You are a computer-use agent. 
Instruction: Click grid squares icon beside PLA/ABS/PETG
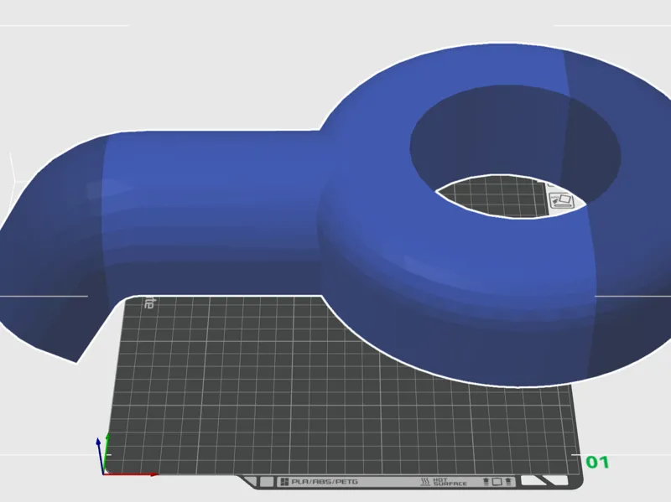pos(284,482)
